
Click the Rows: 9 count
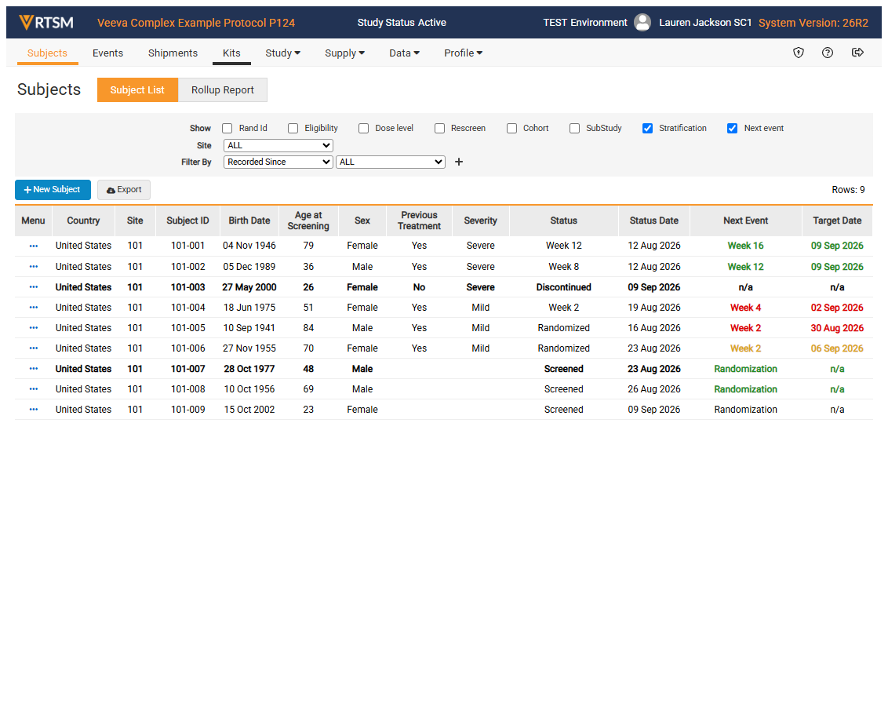pos(848,190)
